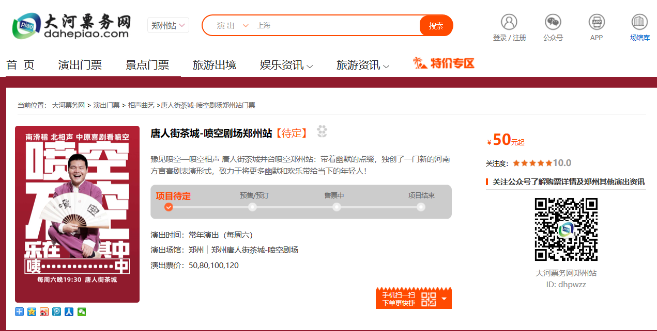Image resolution: width=657 pixels, height=331 pixels.
Task: Click the ¥50元起 price text
Action: [x=506, y=140]
